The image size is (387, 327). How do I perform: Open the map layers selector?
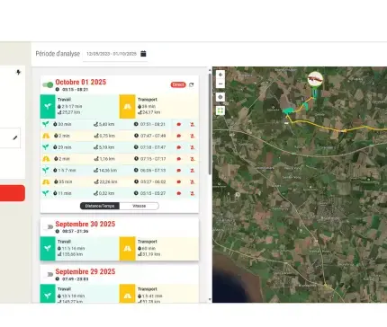pos(220,110)
